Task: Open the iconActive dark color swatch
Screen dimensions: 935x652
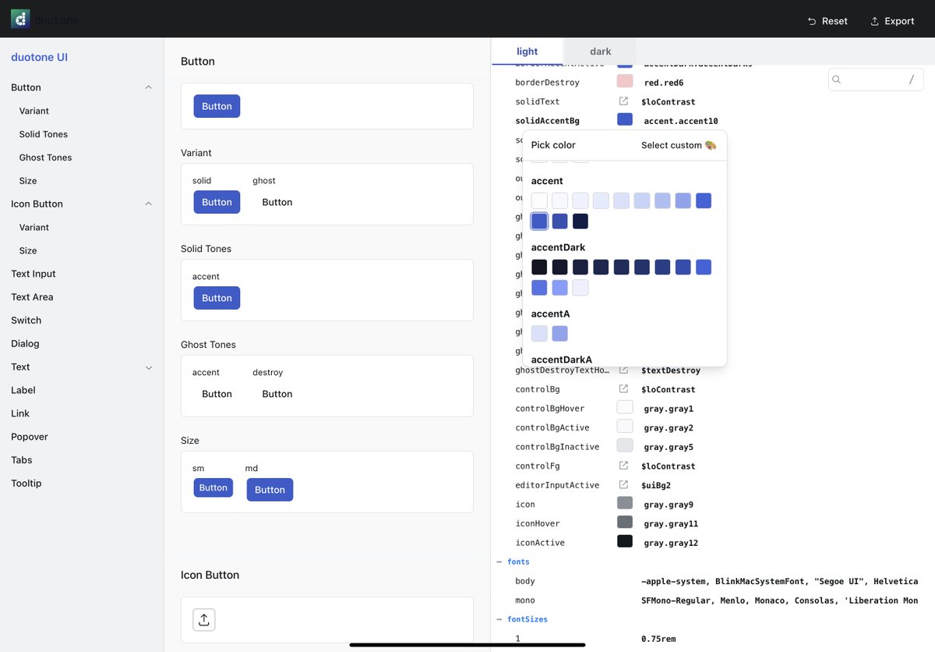Action: (x=625, y=541)
